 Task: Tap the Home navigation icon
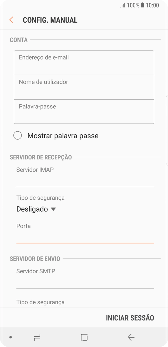pos(84,337)
